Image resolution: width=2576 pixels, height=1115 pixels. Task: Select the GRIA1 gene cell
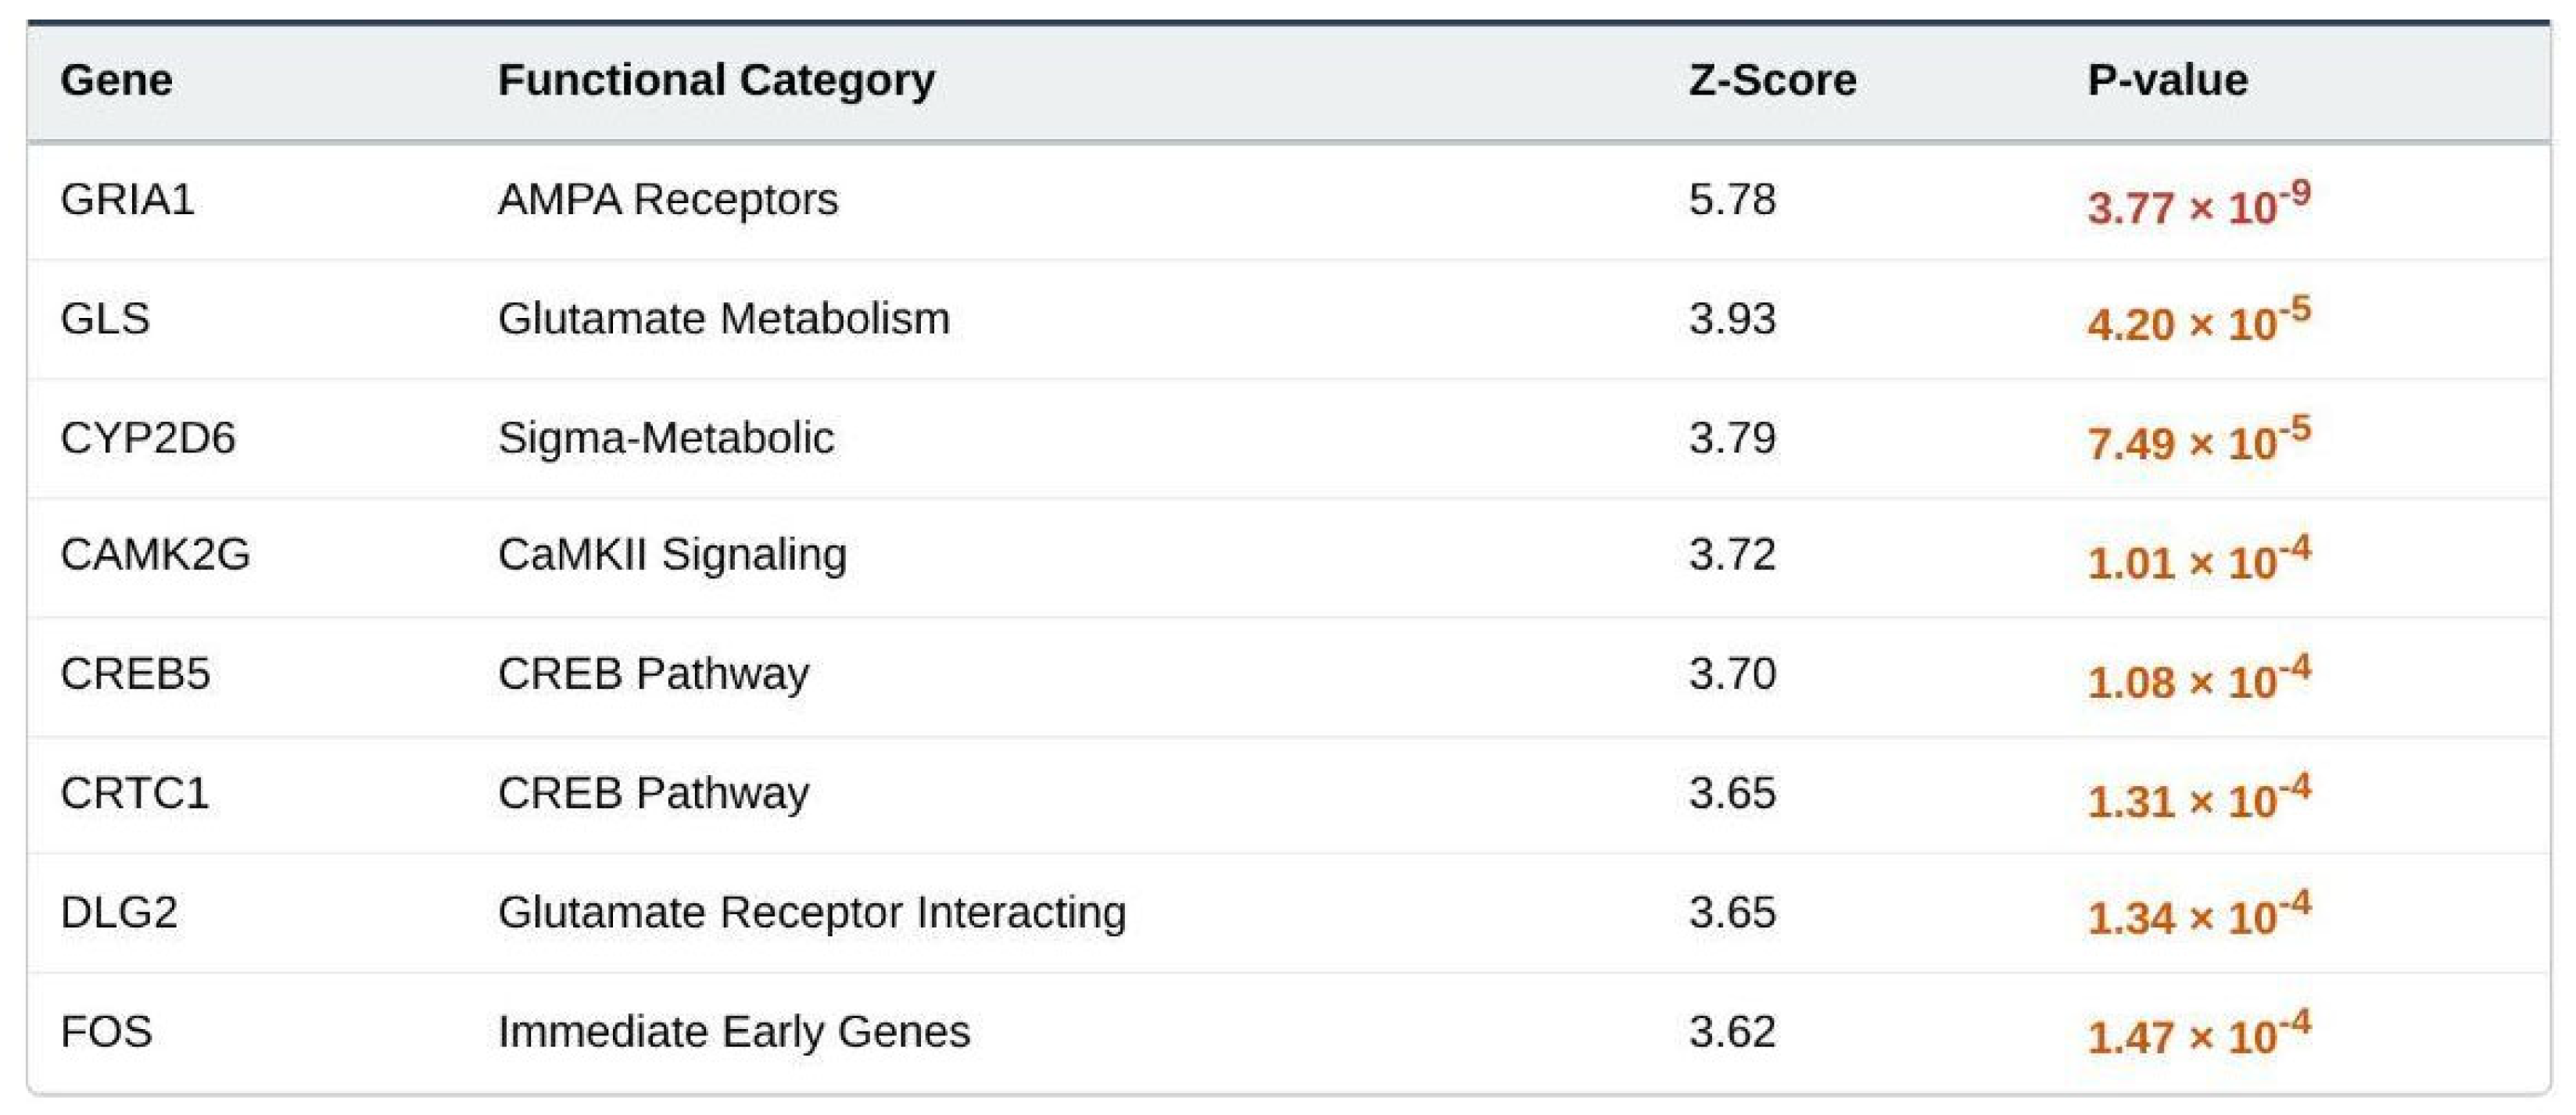click(x=127, y=200)
